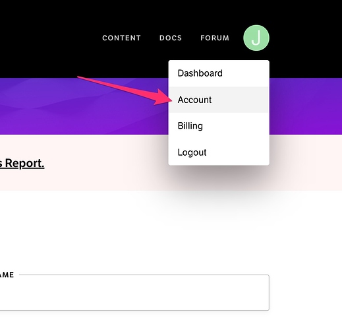Click Logout in the dropdown menu
Viewport: 342px width, 330px height.
(x=219, y=152)
